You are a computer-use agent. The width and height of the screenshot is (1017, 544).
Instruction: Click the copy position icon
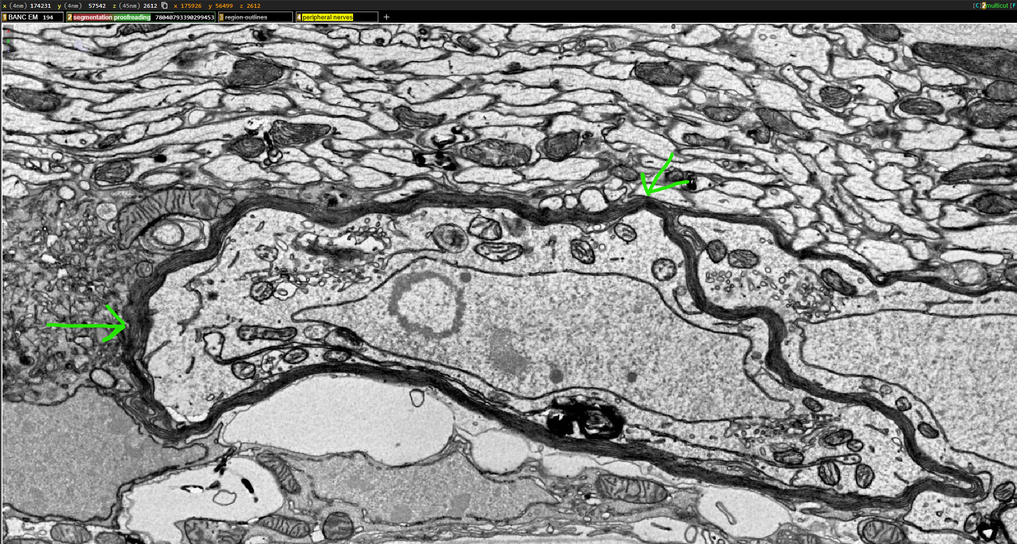(164, 5)
